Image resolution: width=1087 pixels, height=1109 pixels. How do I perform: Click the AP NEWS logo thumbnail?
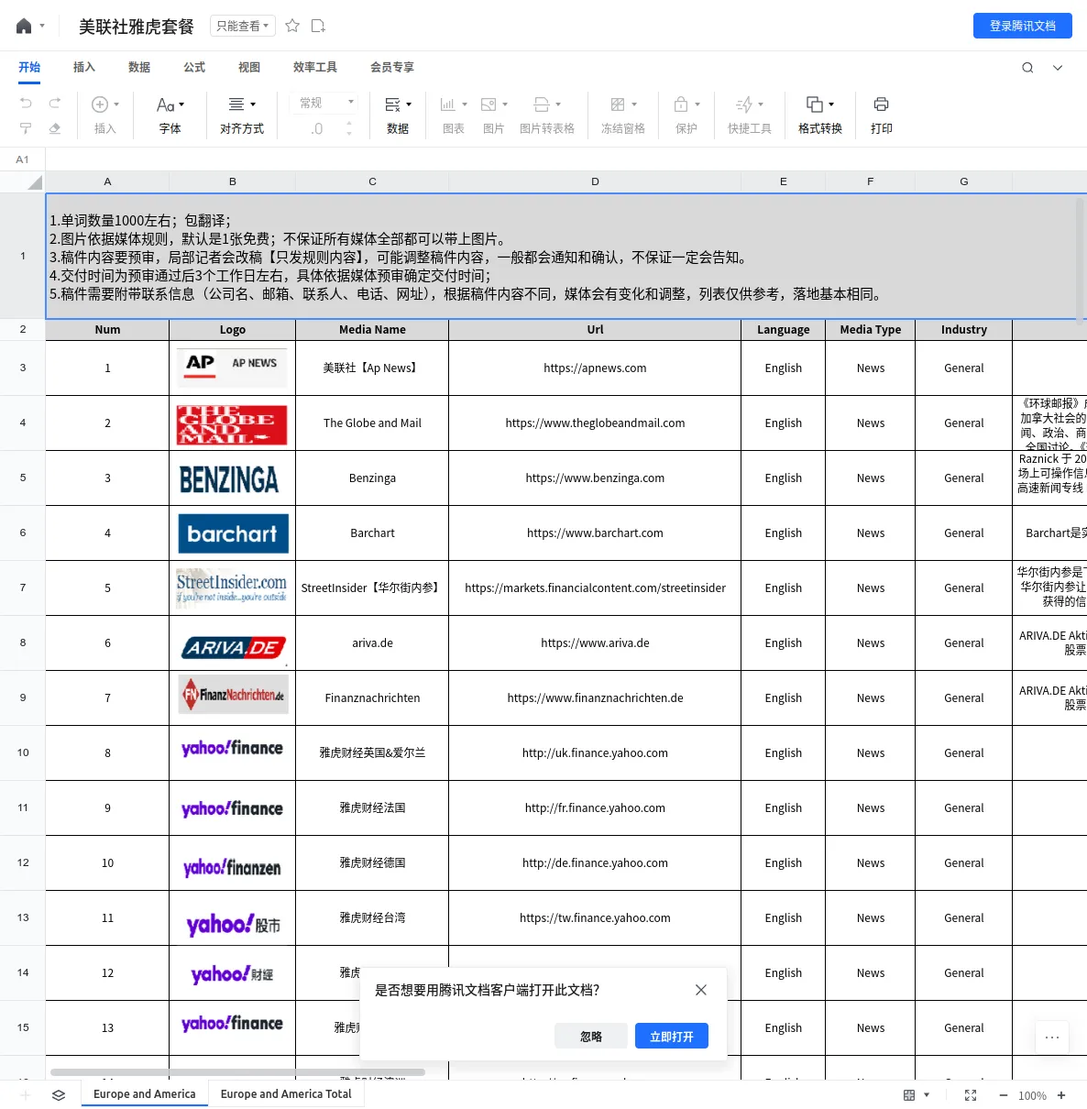tap(232, 367)
